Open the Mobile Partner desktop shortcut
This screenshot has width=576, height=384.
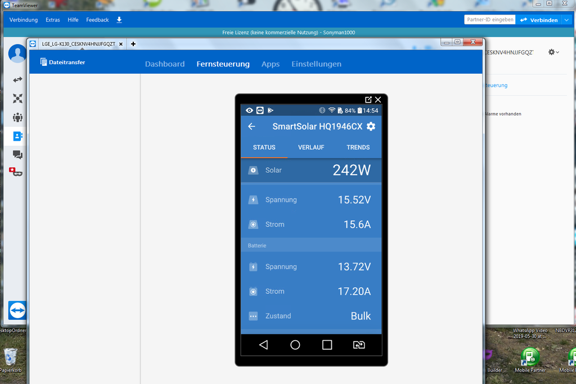530,360
